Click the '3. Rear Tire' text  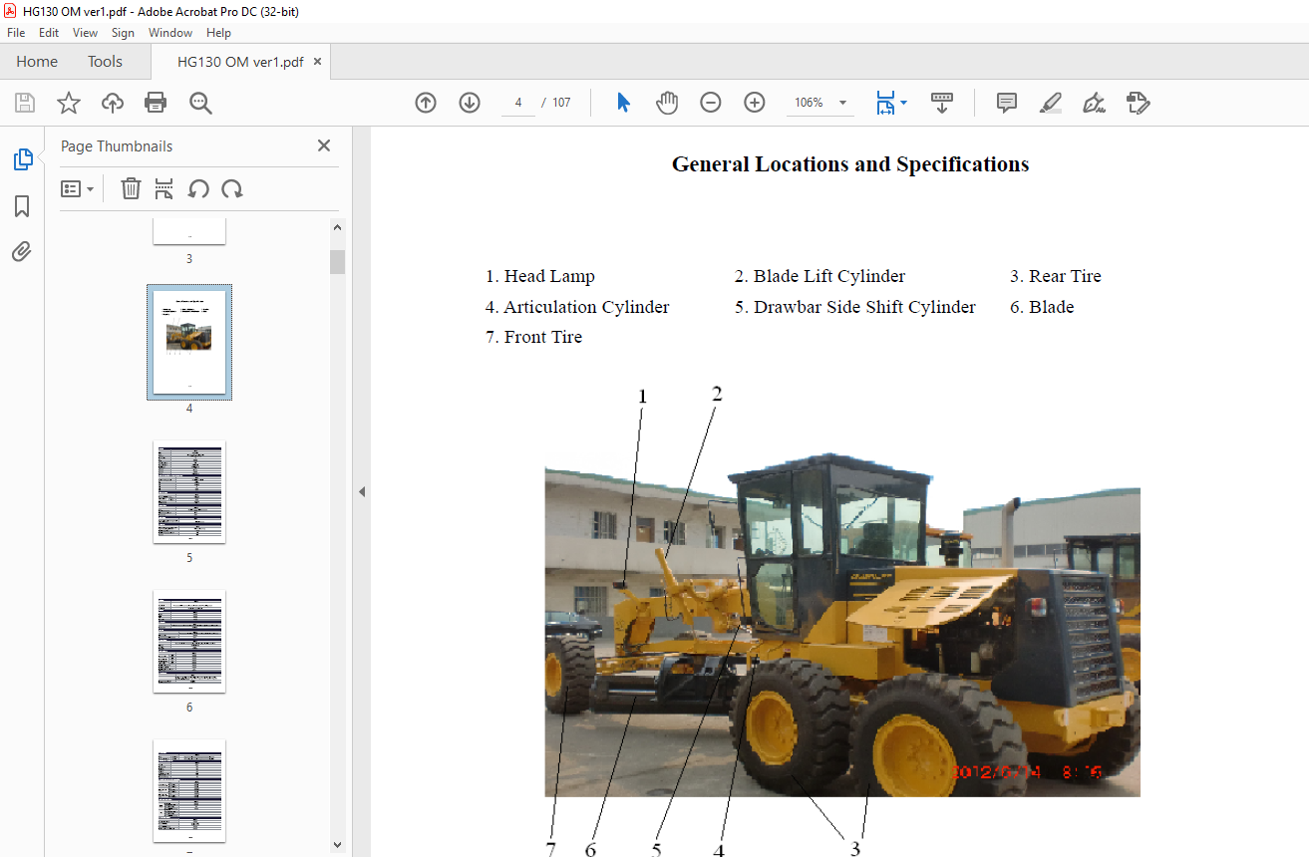1056,276
